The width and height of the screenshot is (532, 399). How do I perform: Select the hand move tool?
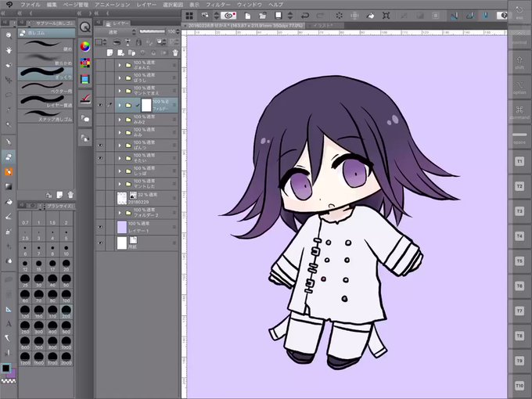click(9, 50)
